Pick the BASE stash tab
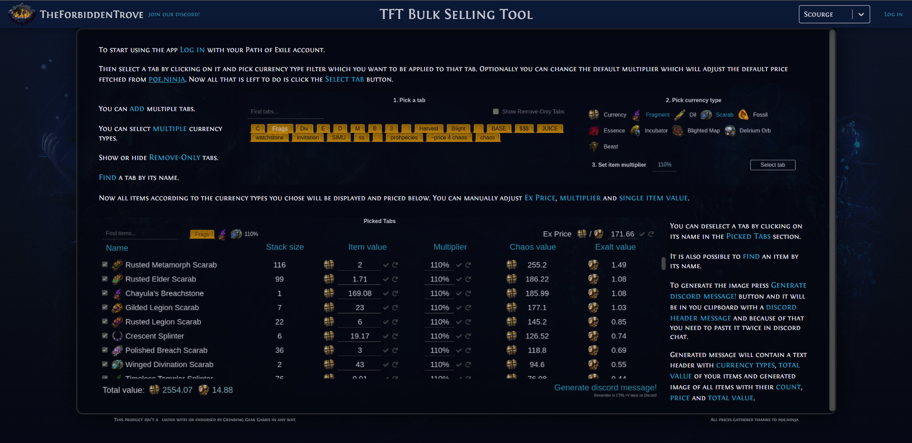The image size is (912, 443). point(499,129)
